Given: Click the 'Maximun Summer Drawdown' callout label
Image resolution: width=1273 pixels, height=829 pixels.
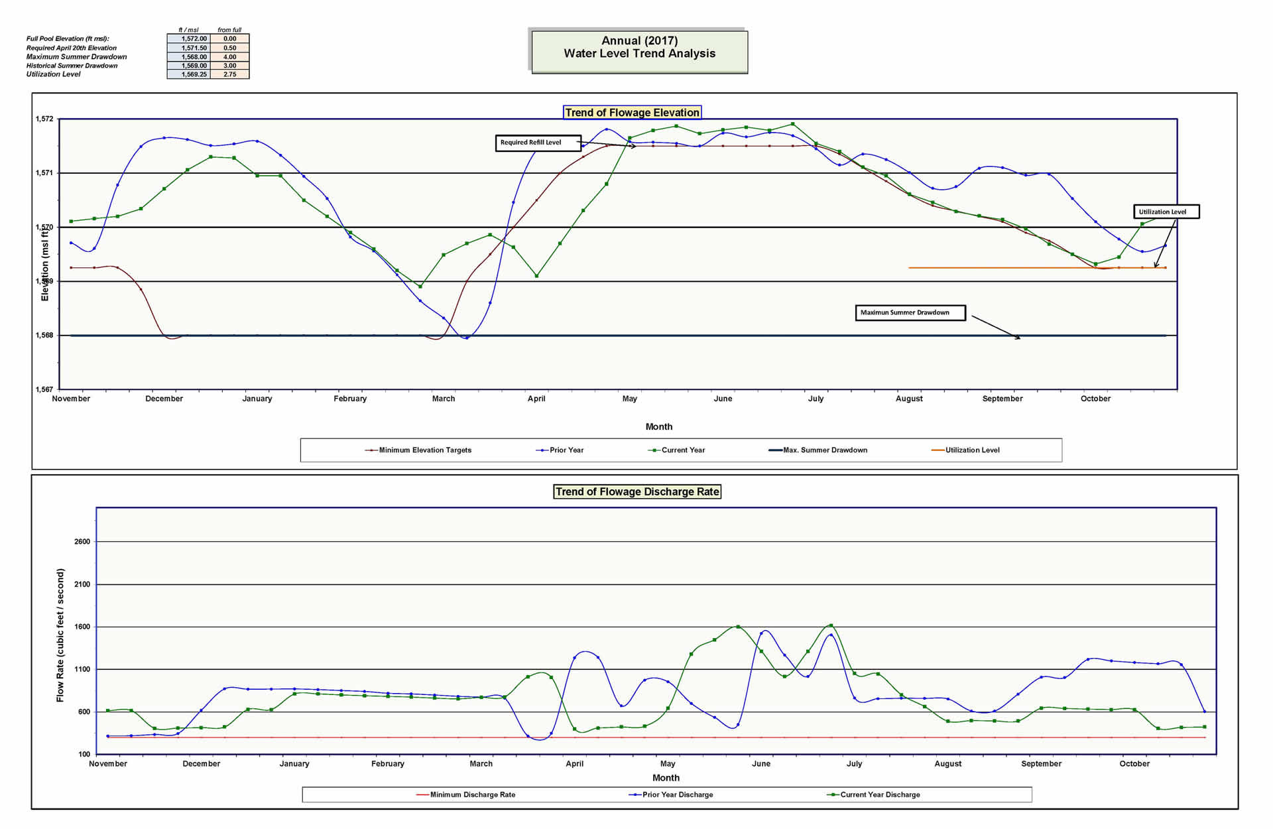Looking at the screenshot, I should (x=910, y=312).
